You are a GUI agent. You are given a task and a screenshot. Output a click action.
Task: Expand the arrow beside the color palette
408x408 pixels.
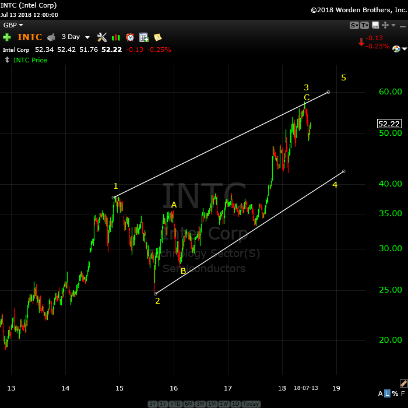[405, 49]
